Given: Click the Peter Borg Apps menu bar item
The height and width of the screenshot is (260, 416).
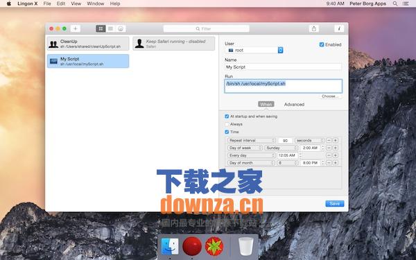Looking at the screenshot, I should pyautogui.click(x=367, y=3).
